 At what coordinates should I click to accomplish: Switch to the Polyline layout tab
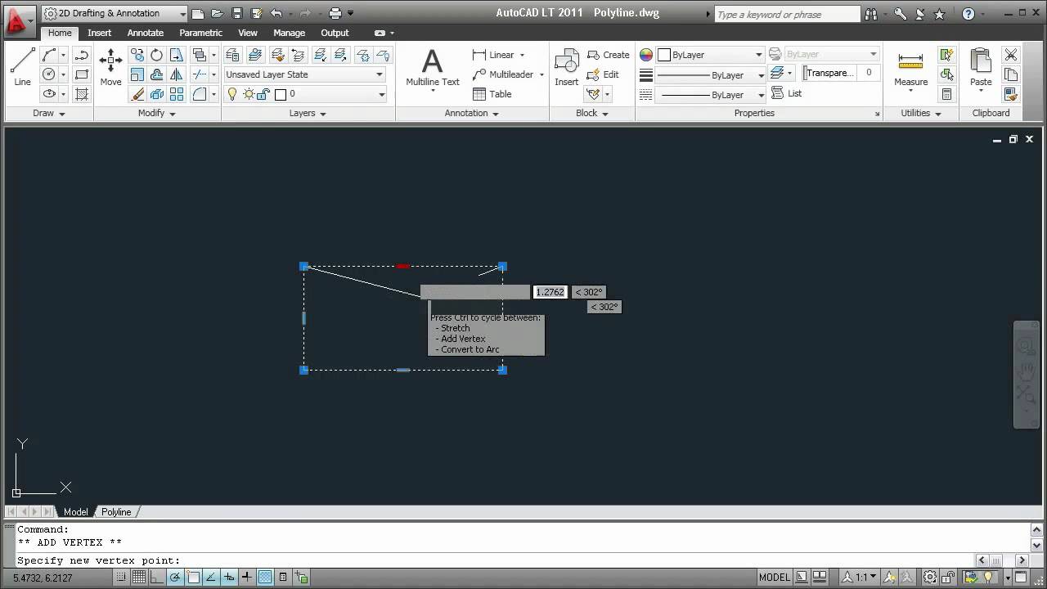(116, 511)
